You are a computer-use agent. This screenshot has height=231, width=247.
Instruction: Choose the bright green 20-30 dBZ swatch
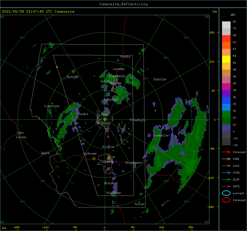tap(226, 114)
